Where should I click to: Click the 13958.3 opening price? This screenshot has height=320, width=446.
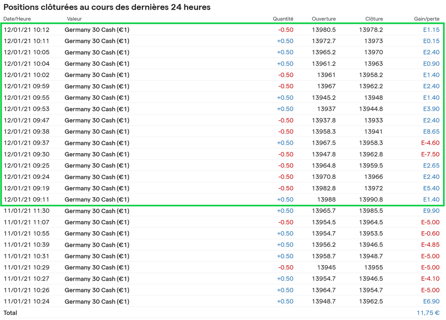point(324,132)
